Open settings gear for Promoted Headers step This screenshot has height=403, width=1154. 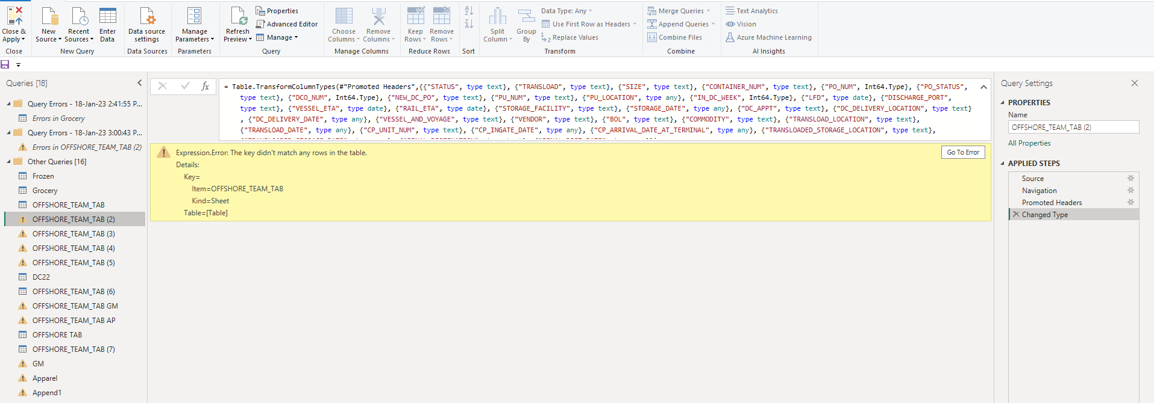tap(1130, 202)
